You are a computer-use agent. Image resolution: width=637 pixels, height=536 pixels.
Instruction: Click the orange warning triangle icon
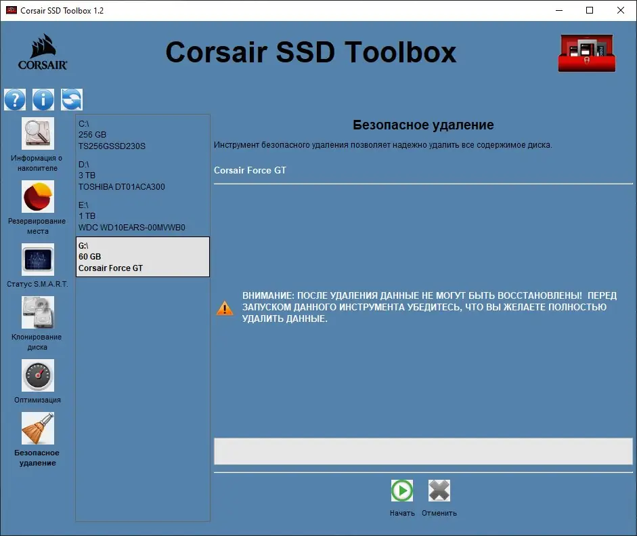(225, 308)
